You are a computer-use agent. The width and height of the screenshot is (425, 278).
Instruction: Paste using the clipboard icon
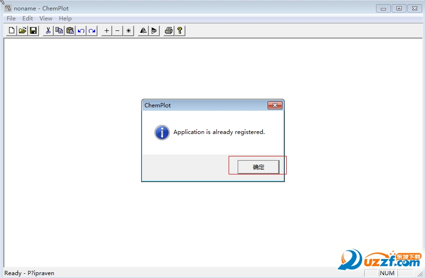pyautogui.click(x=70, y=31)
